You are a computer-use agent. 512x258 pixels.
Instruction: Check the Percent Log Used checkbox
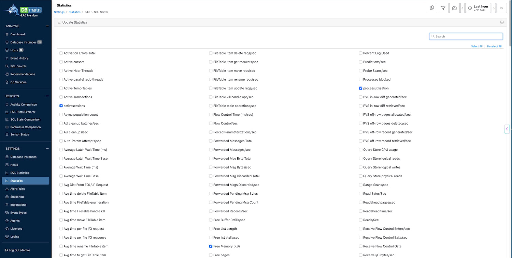point(361,53)
